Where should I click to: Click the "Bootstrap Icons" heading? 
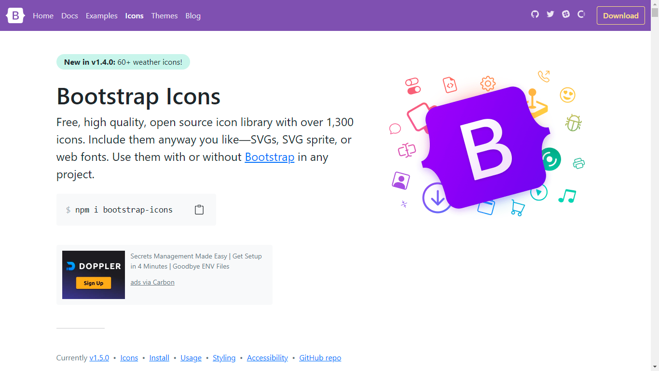[138, 96]
